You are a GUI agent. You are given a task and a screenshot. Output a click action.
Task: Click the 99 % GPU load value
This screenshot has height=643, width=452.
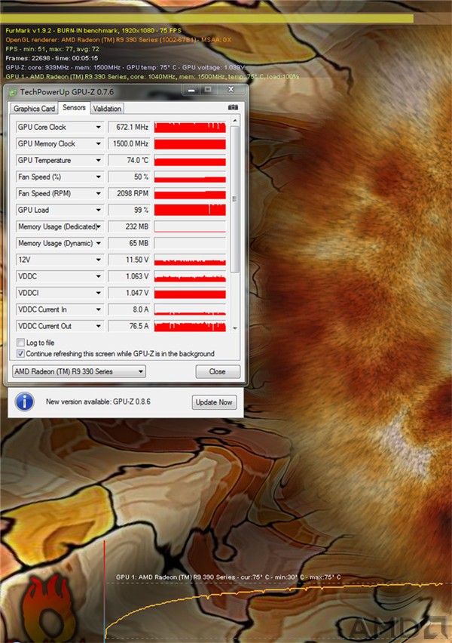tap(129, 210)
